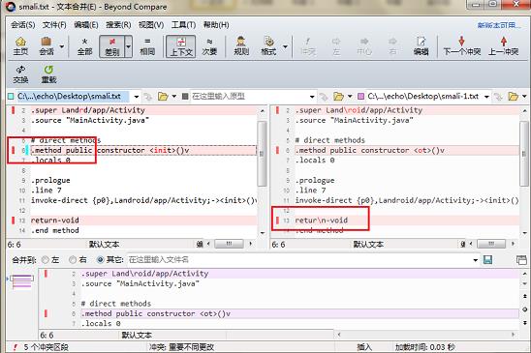Screen dimensions: 531x353
Task: Toggle 次要 minor differences
Action: 209,46
